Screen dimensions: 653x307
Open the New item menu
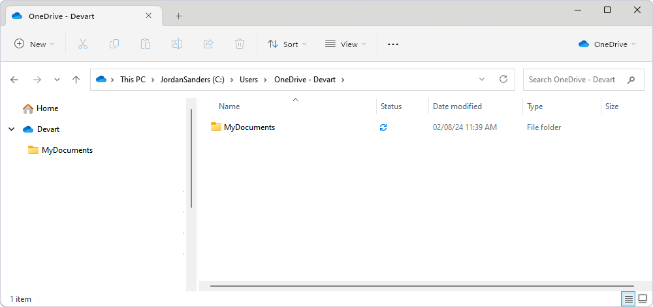[35, 44]
